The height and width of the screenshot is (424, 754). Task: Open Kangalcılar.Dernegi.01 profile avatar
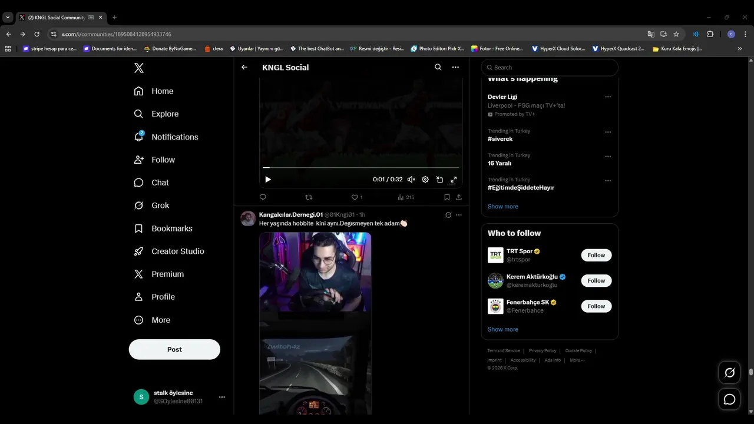click(248, 218)
